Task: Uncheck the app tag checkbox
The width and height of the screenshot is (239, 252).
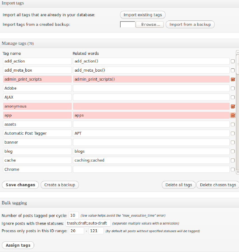Action: click(233, 115)
